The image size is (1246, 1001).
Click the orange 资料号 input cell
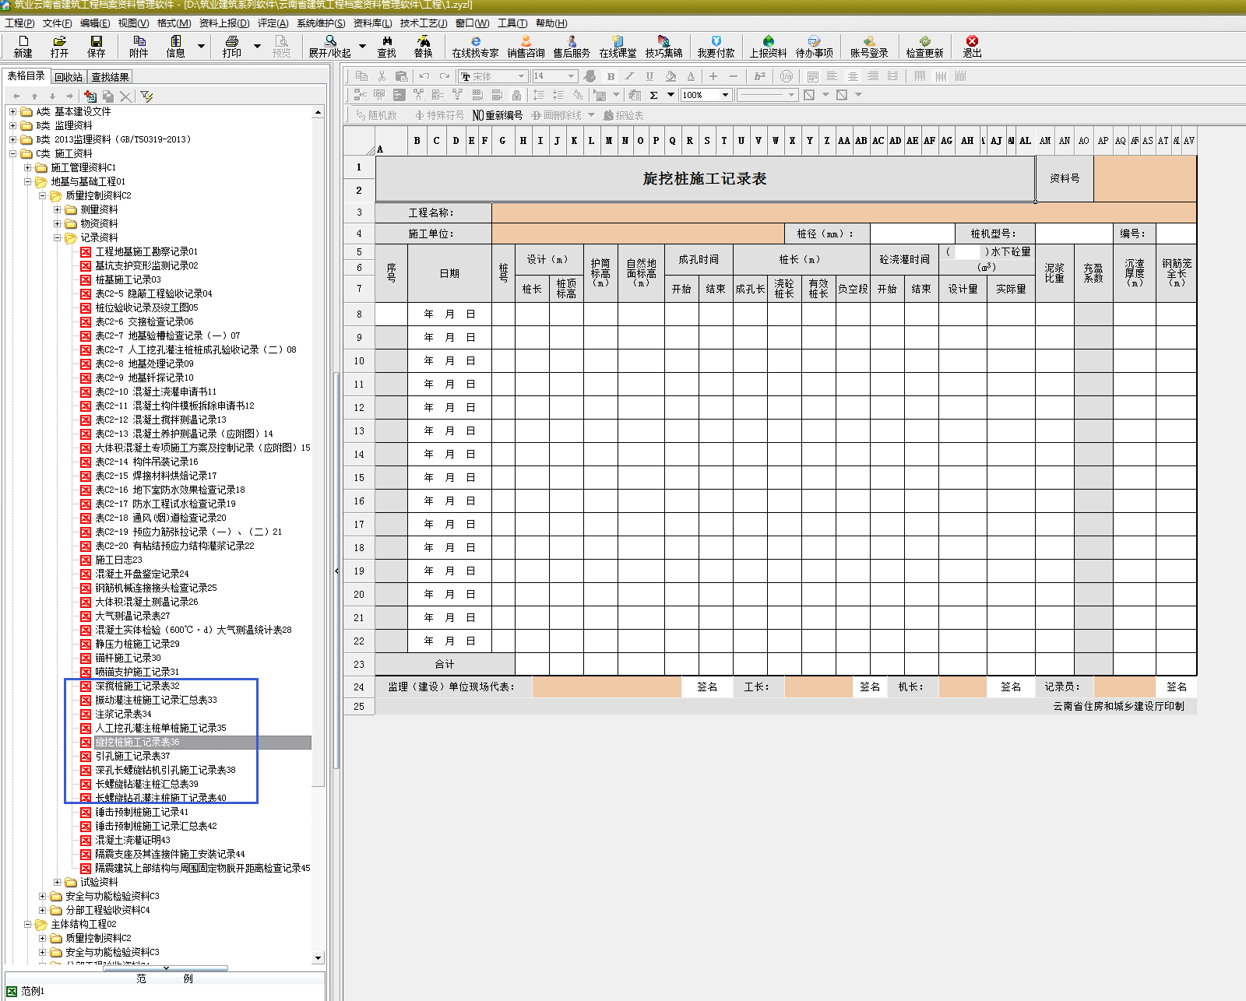coord(1145,178)
